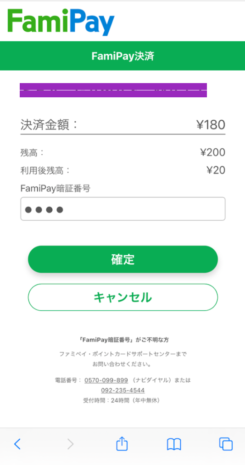Click the FamiPay決済 green header bar
245x465 pixels.
pyautogui.click(x=122, y=56)
